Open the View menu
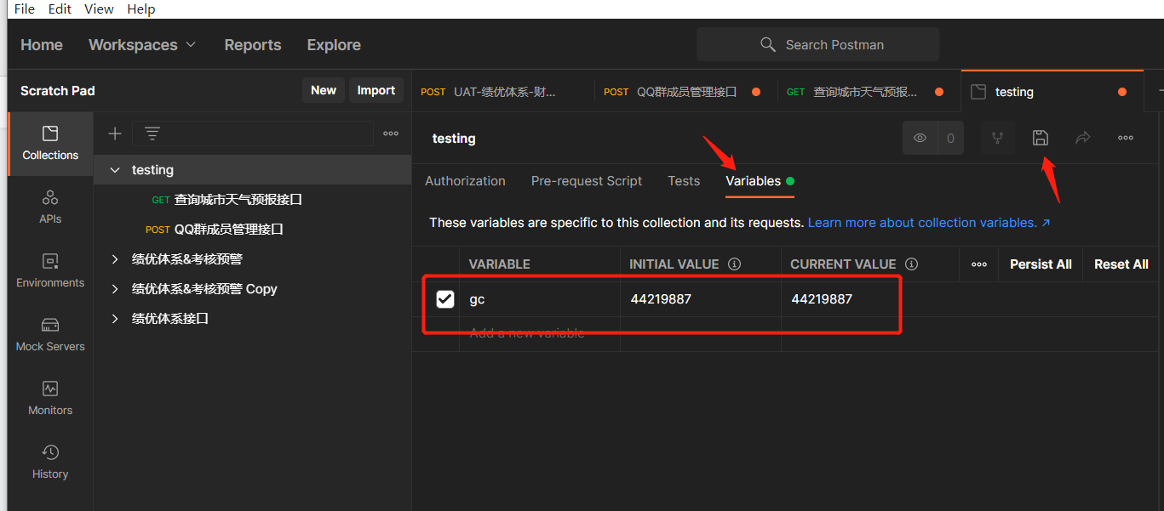 [99, 9]
